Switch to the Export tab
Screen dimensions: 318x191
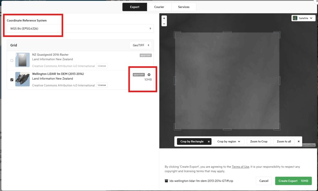coord(135,7)
